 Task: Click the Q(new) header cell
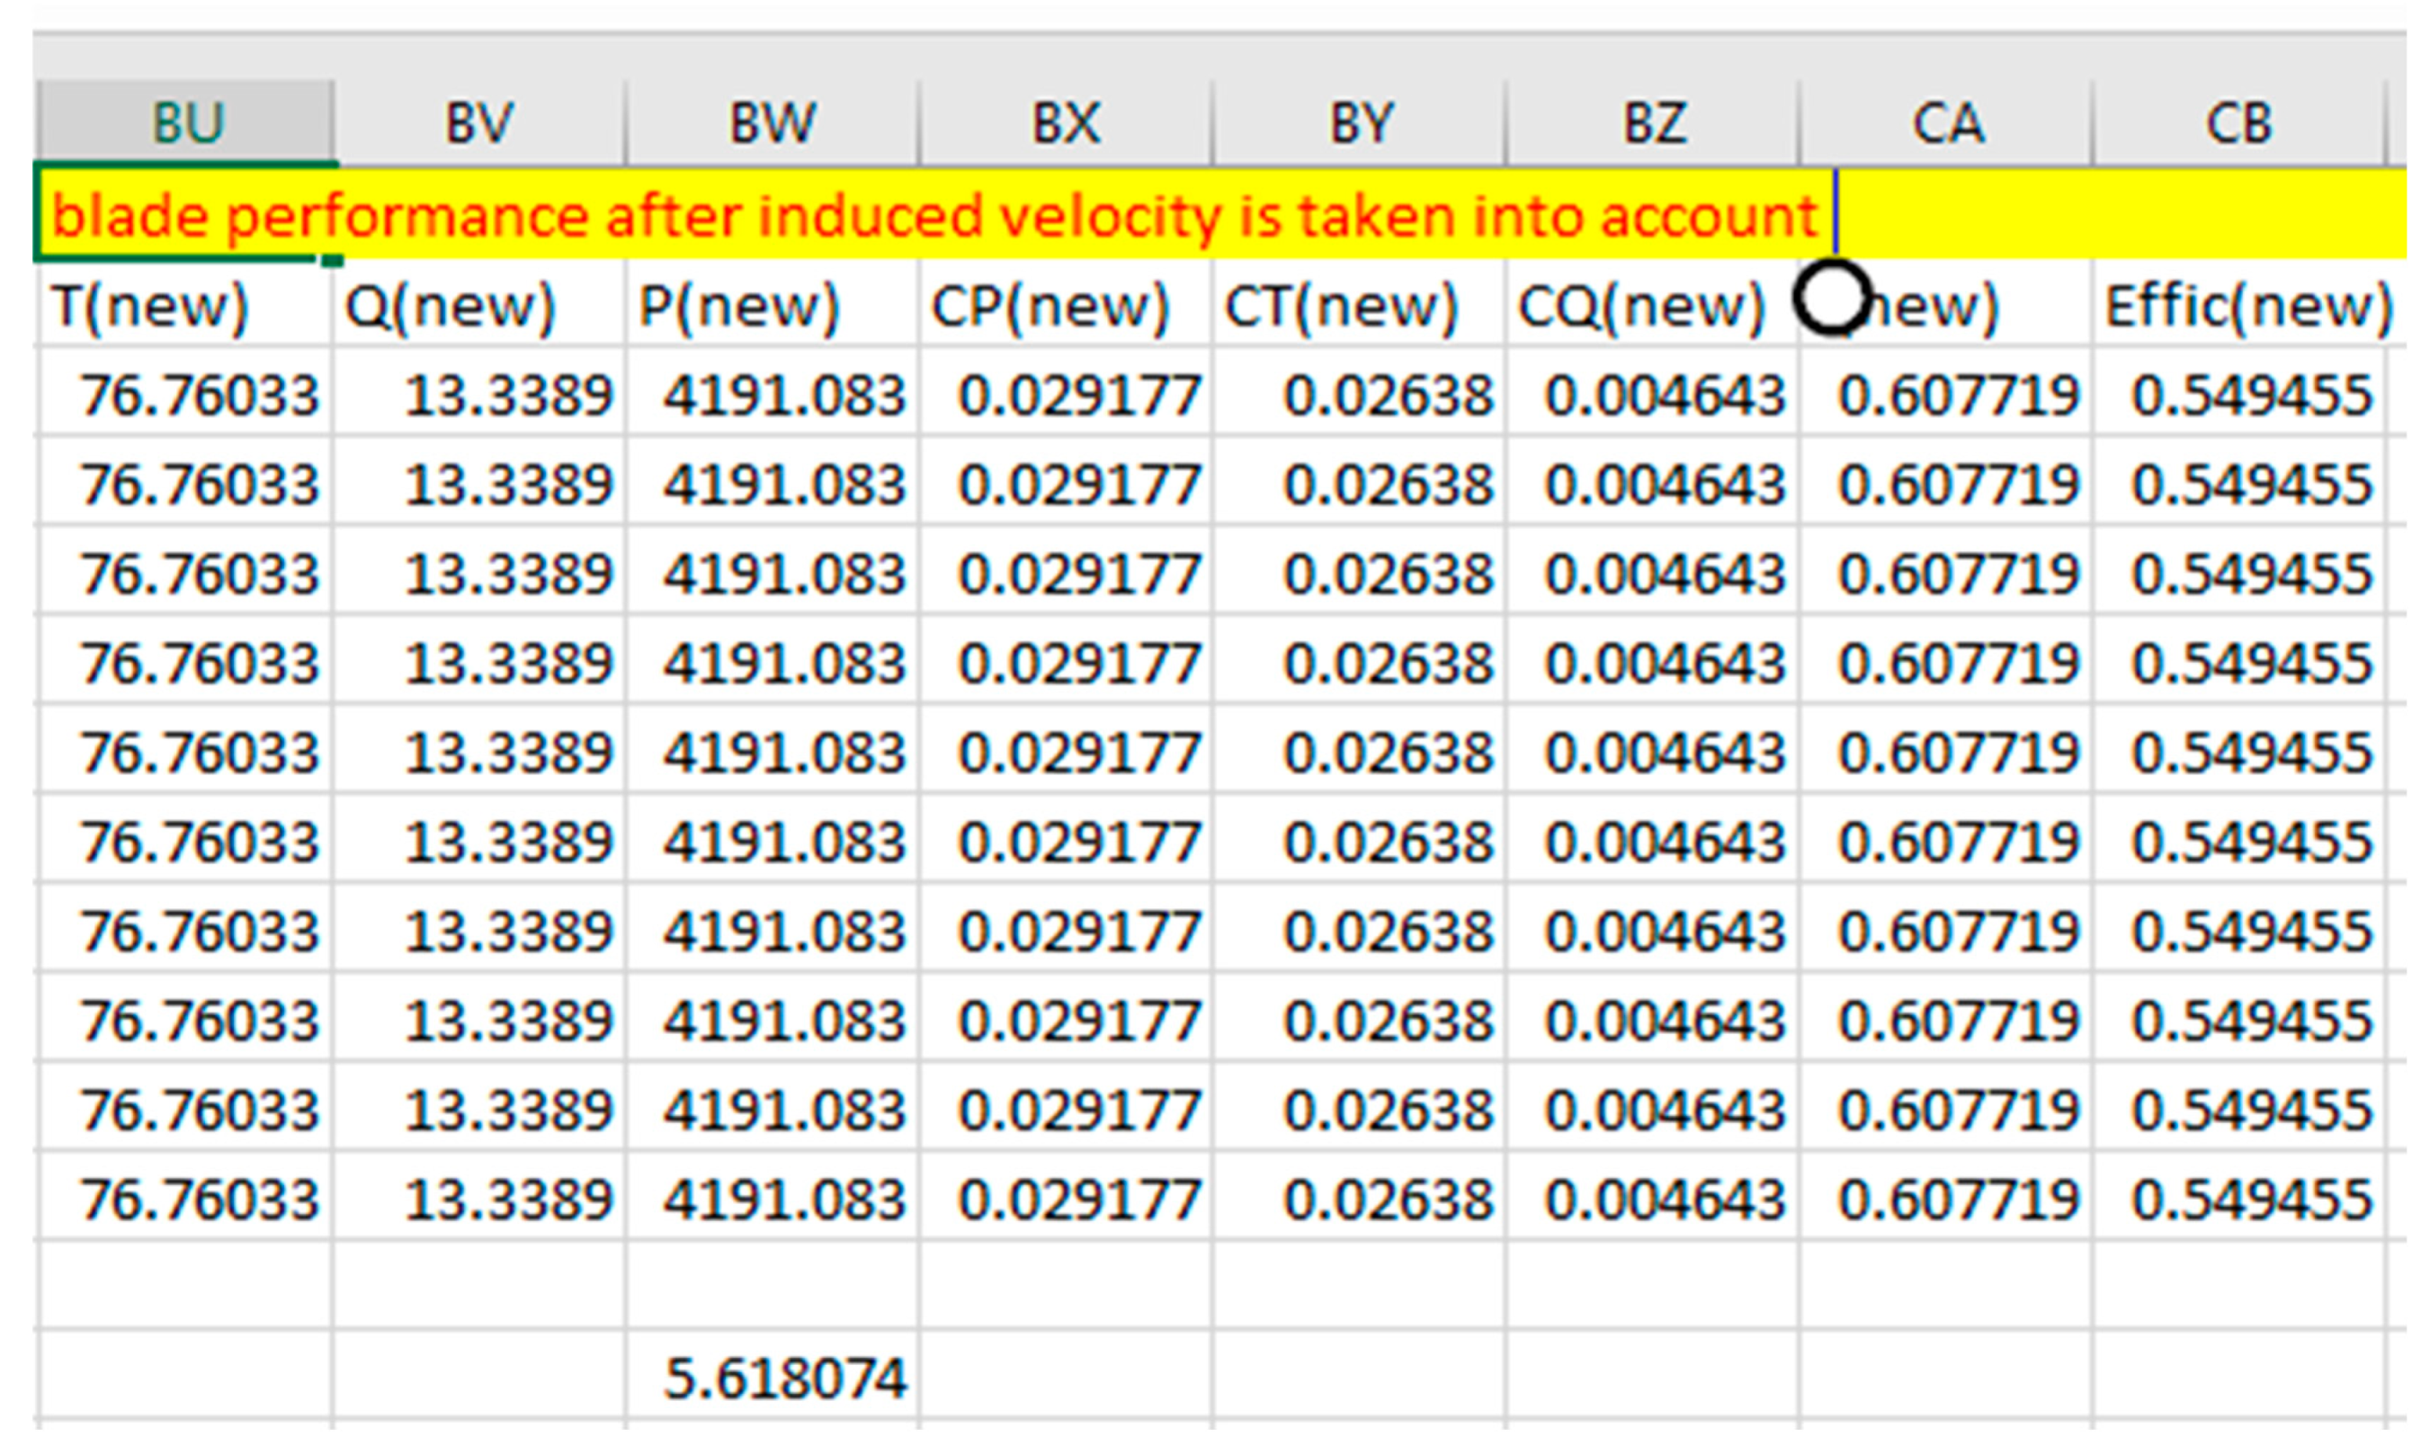(451, 306)
